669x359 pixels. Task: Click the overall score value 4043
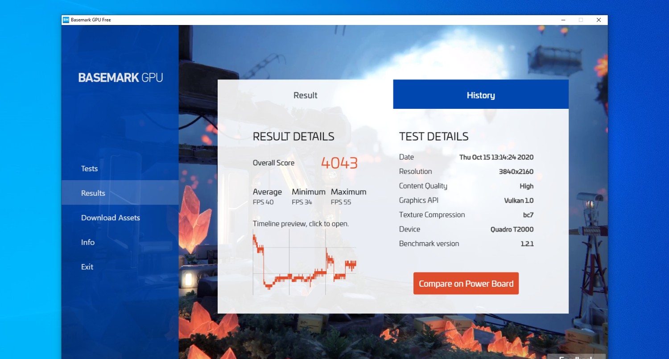339,163
